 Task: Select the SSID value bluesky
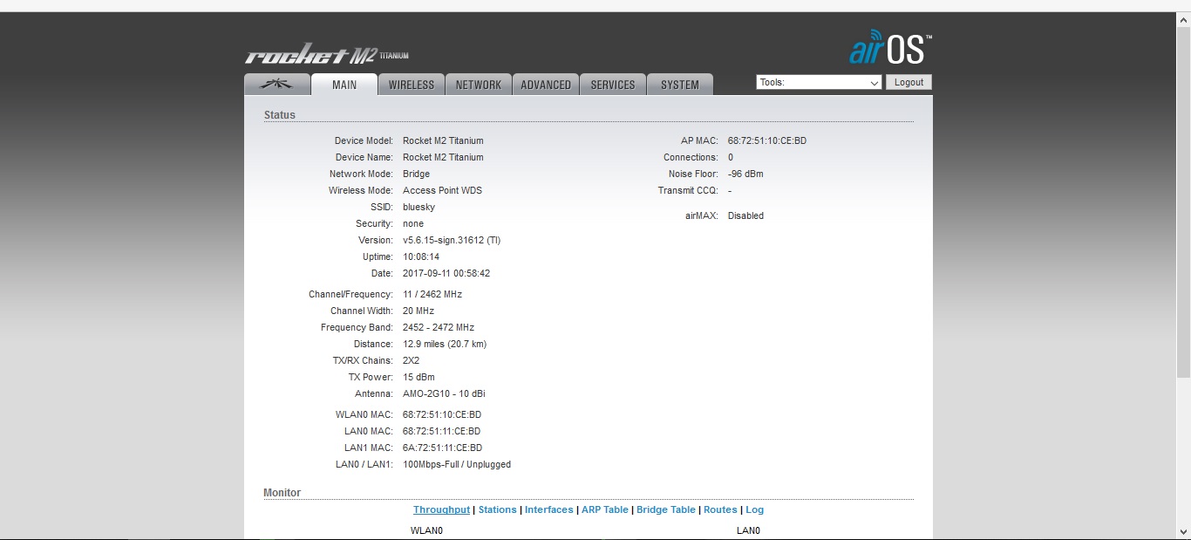click(x=419, y=207)
